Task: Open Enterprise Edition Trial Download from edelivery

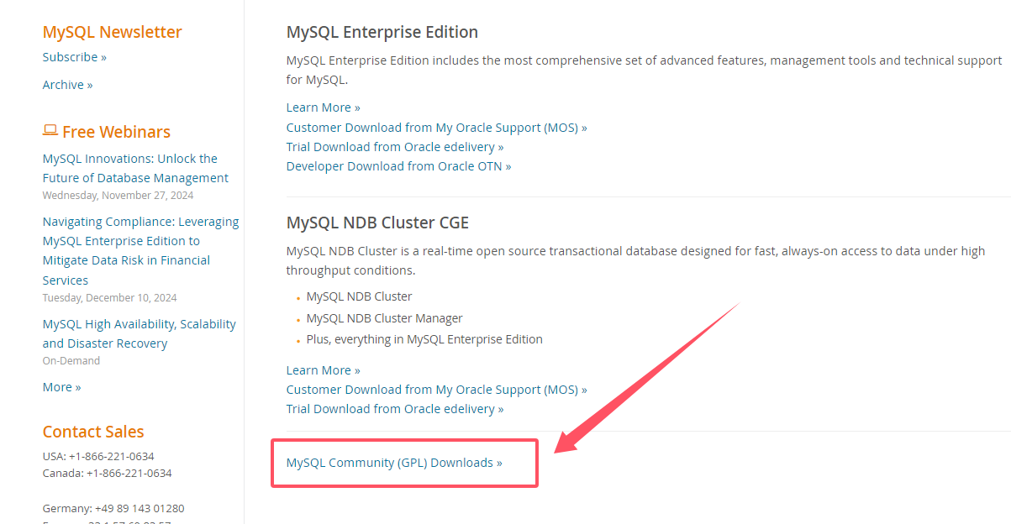Action: (395, 147)
